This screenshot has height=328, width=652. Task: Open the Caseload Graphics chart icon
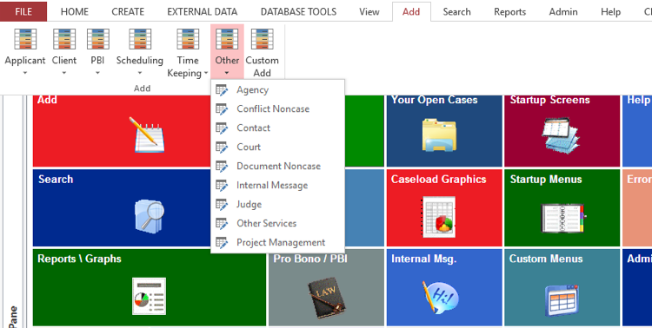tap(439, 217)
